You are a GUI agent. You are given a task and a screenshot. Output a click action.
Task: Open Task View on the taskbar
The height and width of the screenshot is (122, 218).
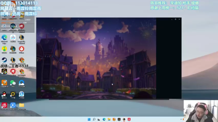[99, 119]
